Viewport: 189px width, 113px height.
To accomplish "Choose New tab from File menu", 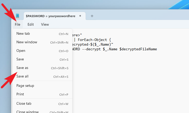I will (42, 34).
